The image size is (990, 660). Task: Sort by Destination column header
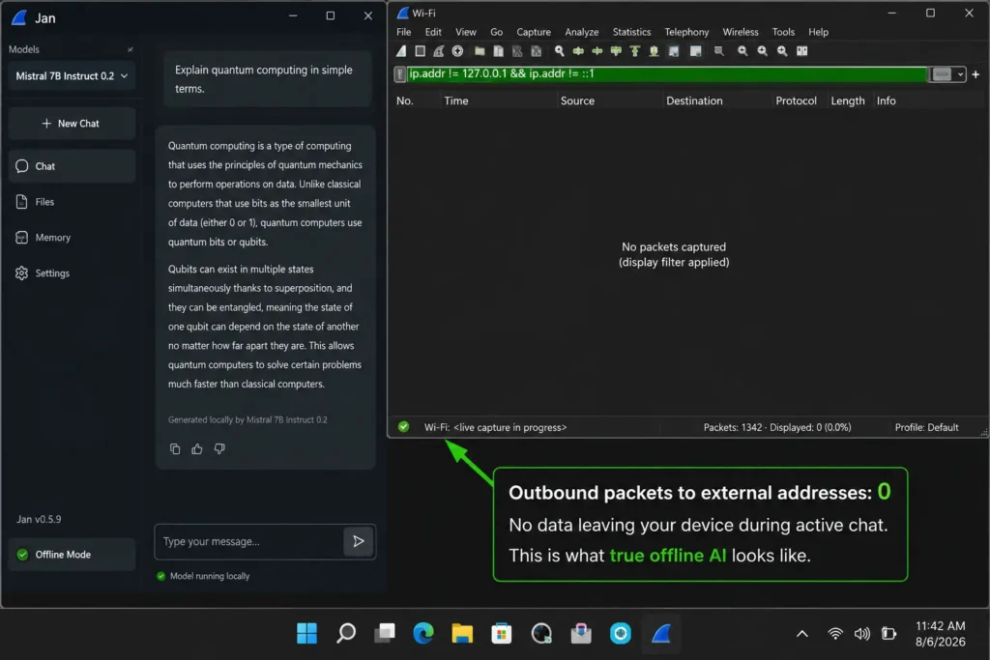pos(694,100)
